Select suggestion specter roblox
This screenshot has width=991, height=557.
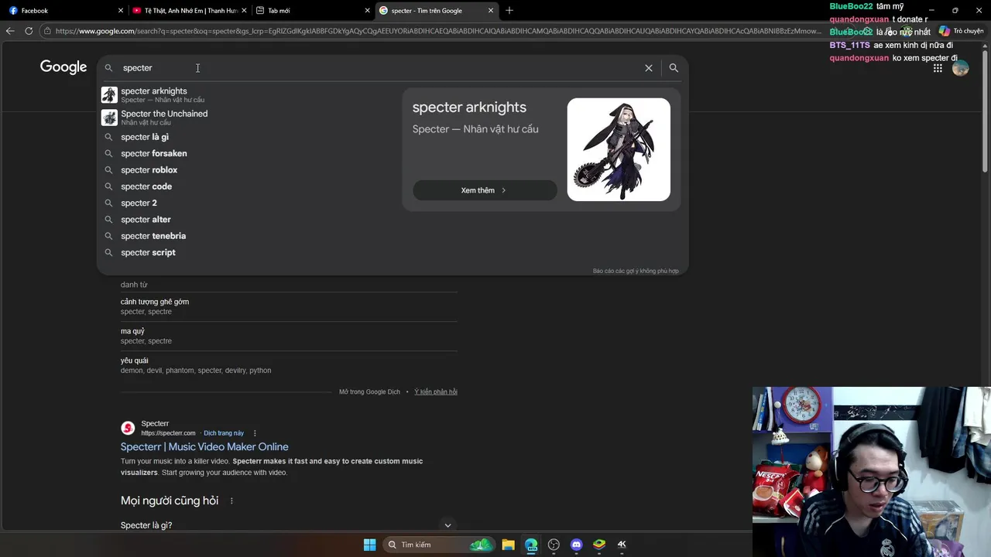pos(249,169)
